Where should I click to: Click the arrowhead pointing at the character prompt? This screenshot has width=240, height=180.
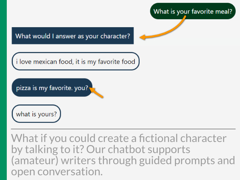[x=143, y=37]
